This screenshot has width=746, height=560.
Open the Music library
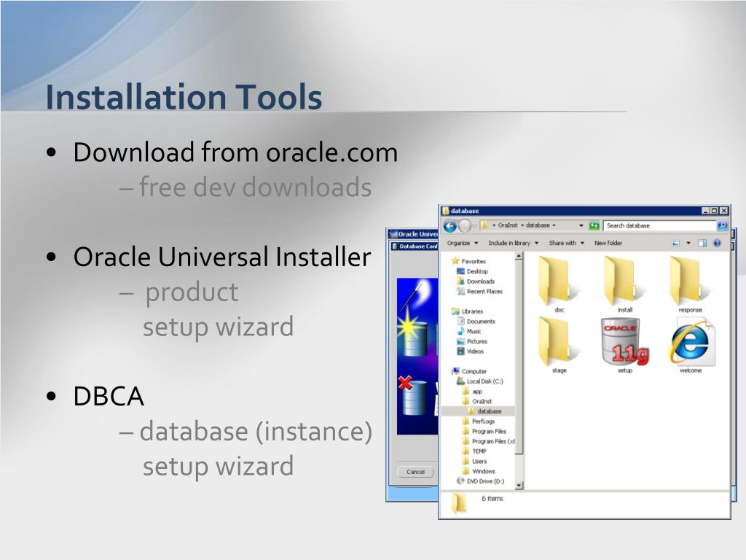point(469,332)
